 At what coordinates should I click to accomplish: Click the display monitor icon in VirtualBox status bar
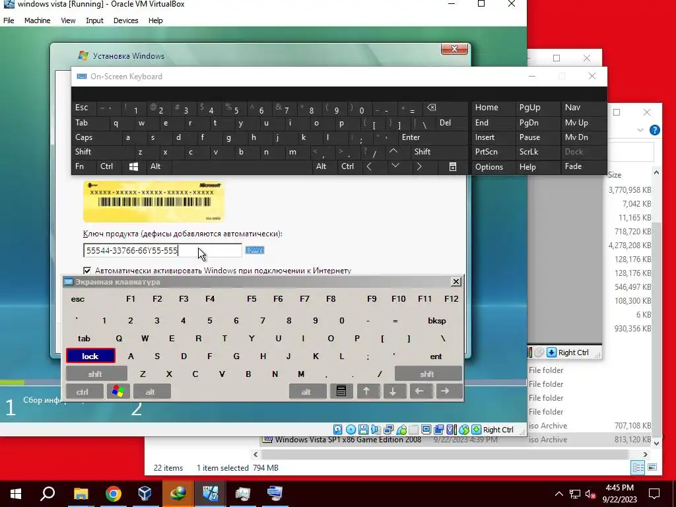(x=426, y=429)
